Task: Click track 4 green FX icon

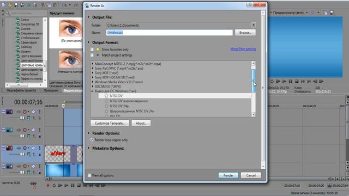Action: tap(28, 172)
